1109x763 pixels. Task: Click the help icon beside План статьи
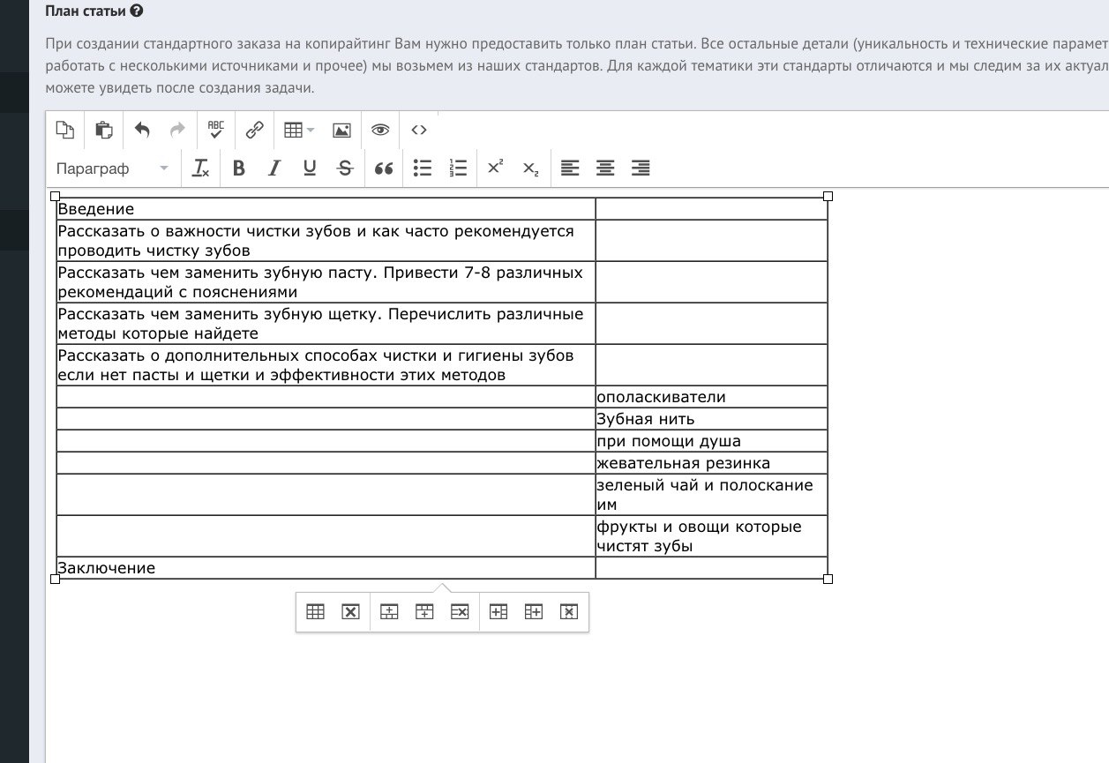click(136, 11)
